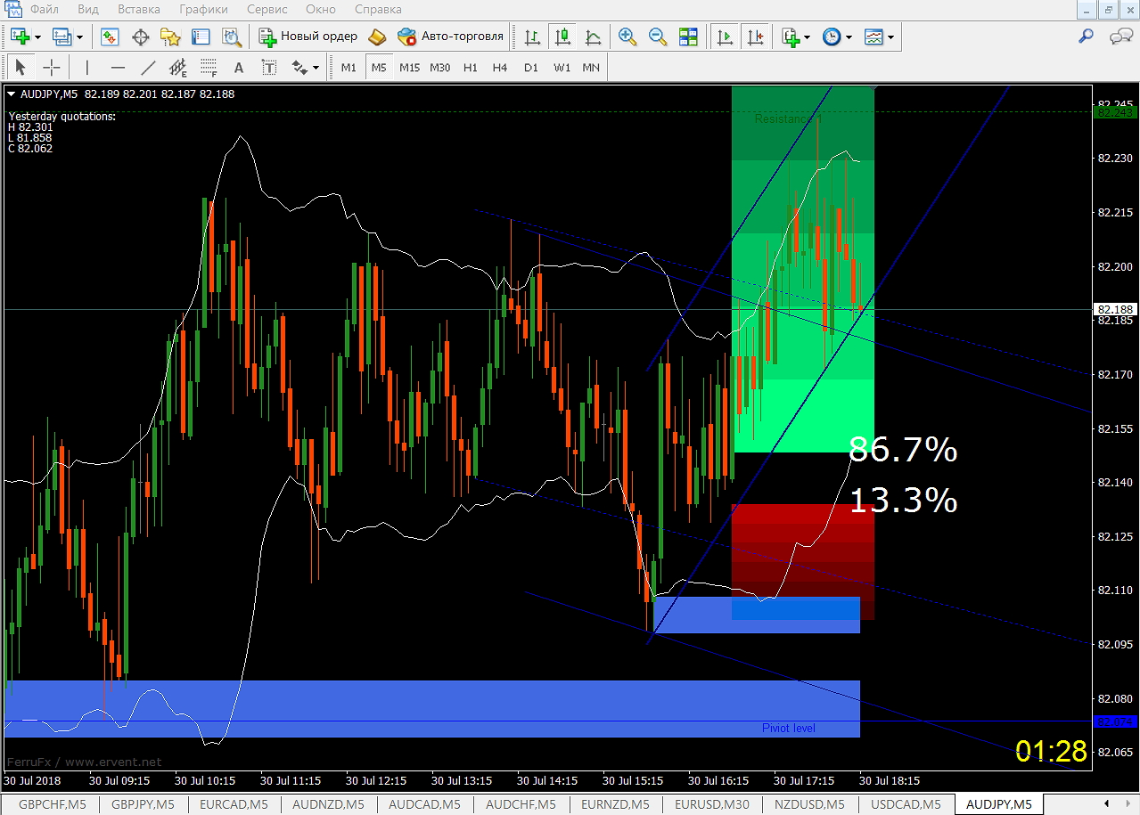The width and height of the screenshot is (1140, 815).
Task: Toggle the Data Window crosshair-circle icon
Action: click(140, 37)
